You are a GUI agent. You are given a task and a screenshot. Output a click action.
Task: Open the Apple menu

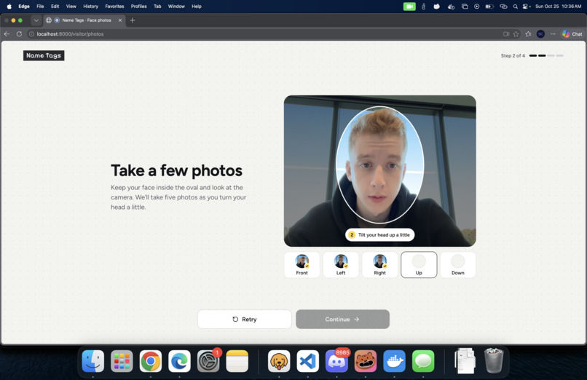click(x=9, y=7)
